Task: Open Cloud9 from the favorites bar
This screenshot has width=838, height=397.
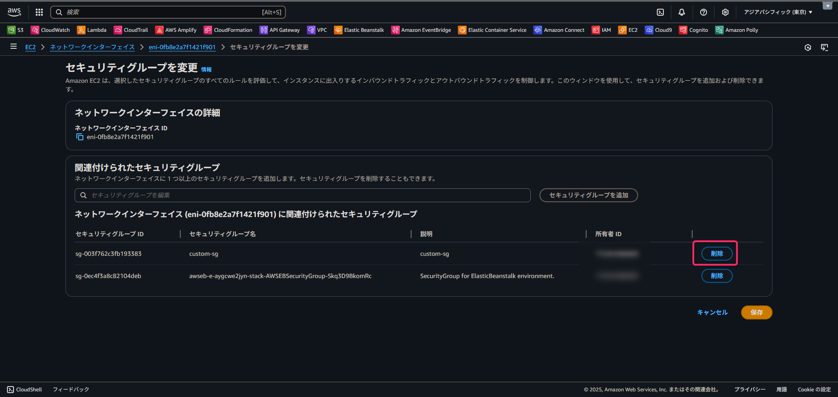Action: 659,30
